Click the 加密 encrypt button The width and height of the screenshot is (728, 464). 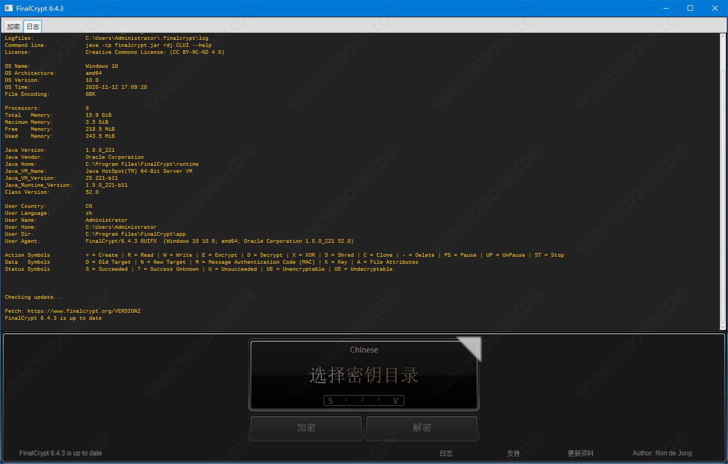(306, 428)
